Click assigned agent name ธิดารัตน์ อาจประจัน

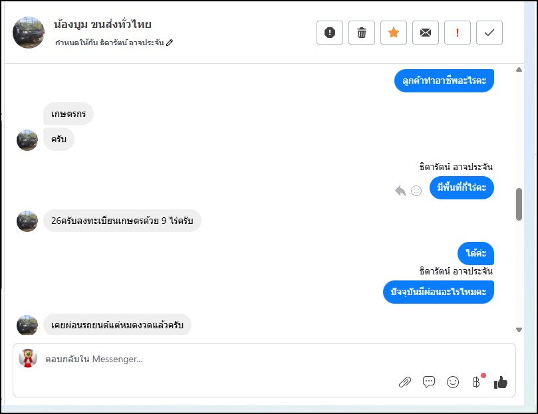point(132,43)
